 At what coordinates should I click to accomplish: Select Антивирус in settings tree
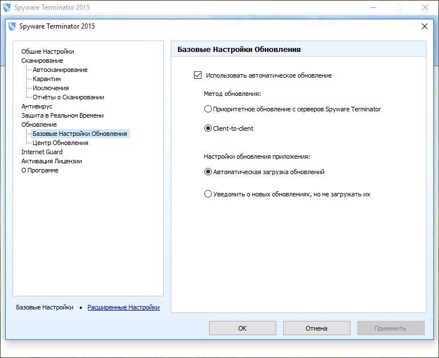pos(37,106)
